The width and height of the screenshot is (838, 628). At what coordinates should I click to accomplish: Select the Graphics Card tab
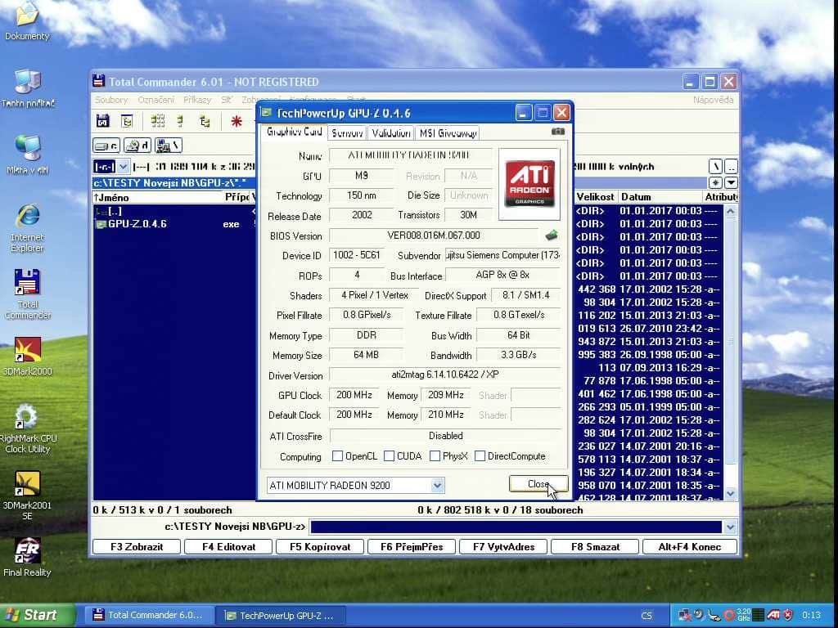click(x=294, y=132)
